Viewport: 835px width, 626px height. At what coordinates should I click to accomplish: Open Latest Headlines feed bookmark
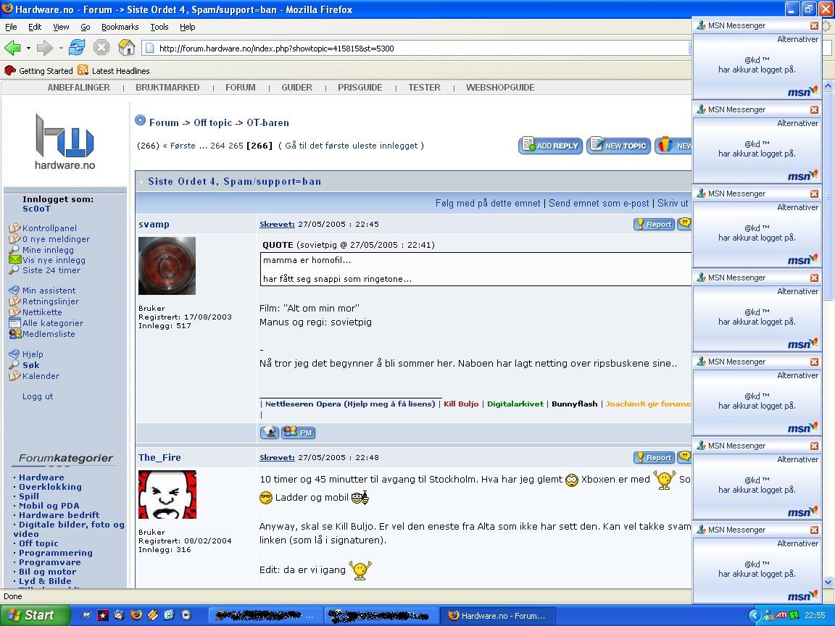point(114,70)
